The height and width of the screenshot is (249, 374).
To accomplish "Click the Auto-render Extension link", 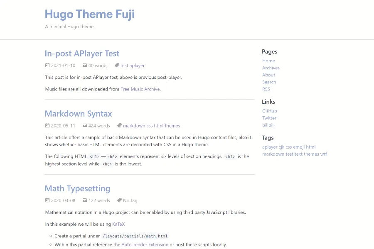I will 145,244.
